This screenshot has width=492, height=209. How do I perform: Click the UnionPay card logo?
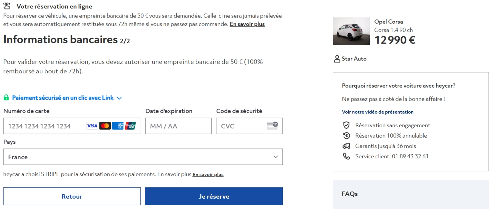tap(130, 126)
